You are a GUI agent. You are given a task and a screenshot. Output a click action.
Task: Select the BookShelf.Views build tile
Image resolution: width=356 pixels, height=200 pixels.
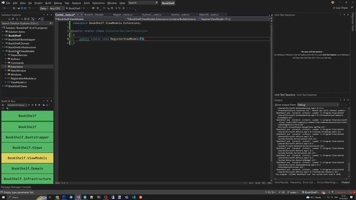27,148
